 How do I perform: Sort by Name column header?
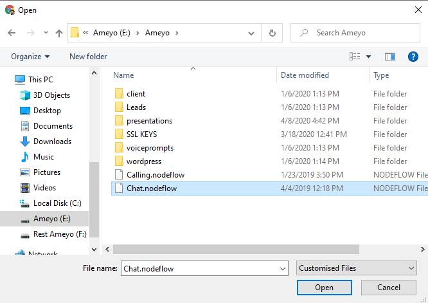[x=123, y=75]
